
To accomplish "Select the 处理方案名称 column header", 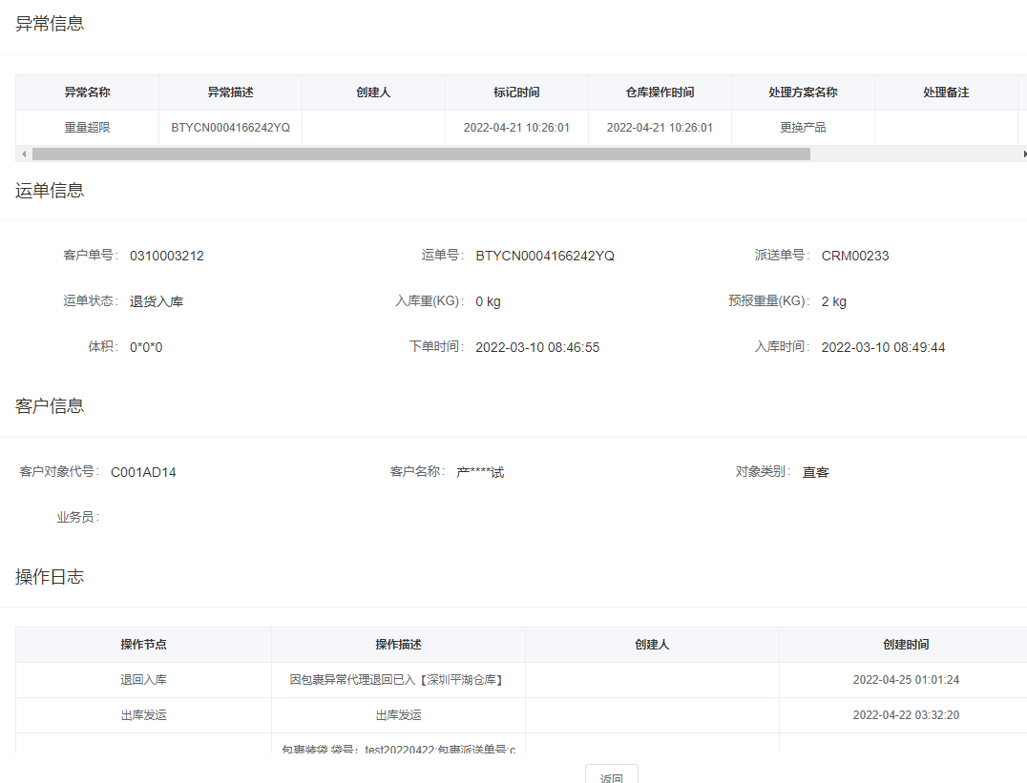I will coord(803,93).
